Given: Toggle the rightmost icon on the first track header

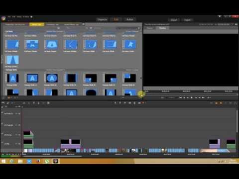Looking at the screenshot, I should (x=19, y=114).
